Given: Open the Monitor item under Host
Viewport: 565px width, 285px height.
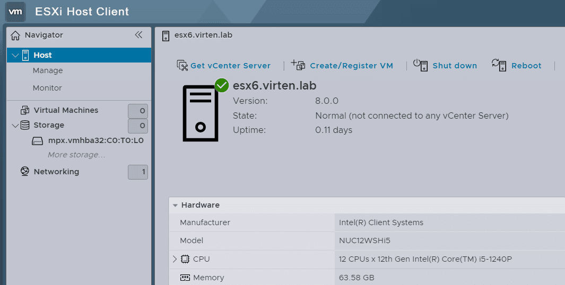Looking at the screenshot, I should pos(47,88).
